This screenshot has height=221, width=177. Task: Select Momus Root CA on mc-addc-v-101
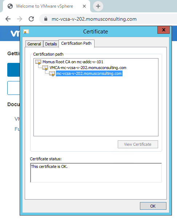tap(73, 62)
